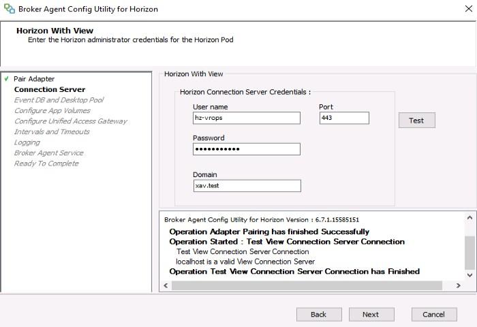The height and width of the screenshot is (327, 477).
Task: Select Intervals and Timeouts step
Action: (x=52, y=131)
